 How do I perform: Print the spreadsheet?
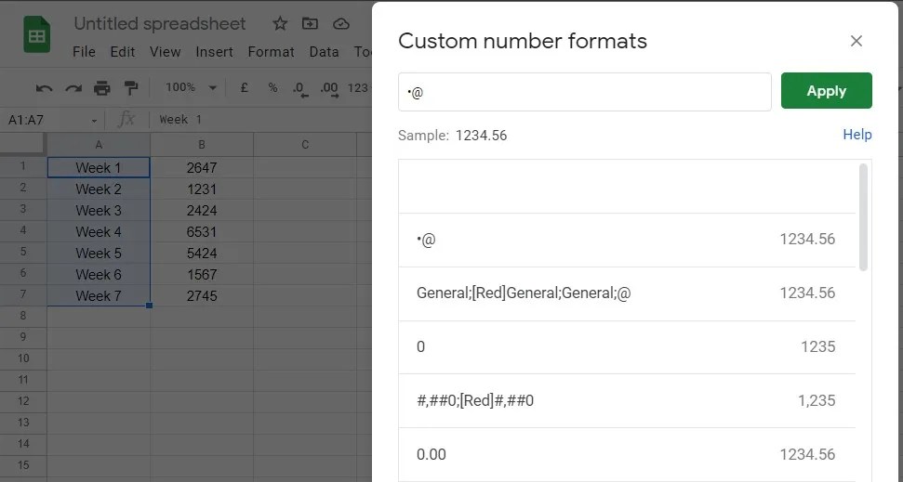coord(102,88)
